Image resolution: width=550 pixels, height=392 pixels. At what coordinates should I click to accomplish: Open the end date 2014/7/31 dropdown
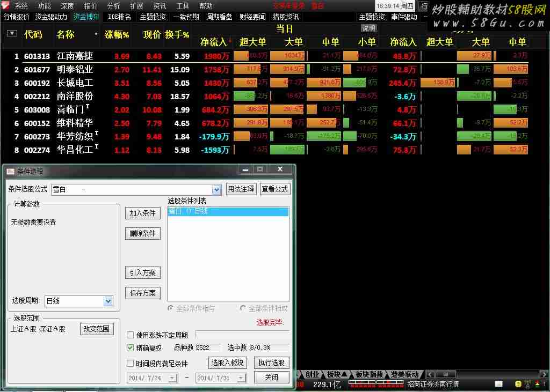coord(241,378)
